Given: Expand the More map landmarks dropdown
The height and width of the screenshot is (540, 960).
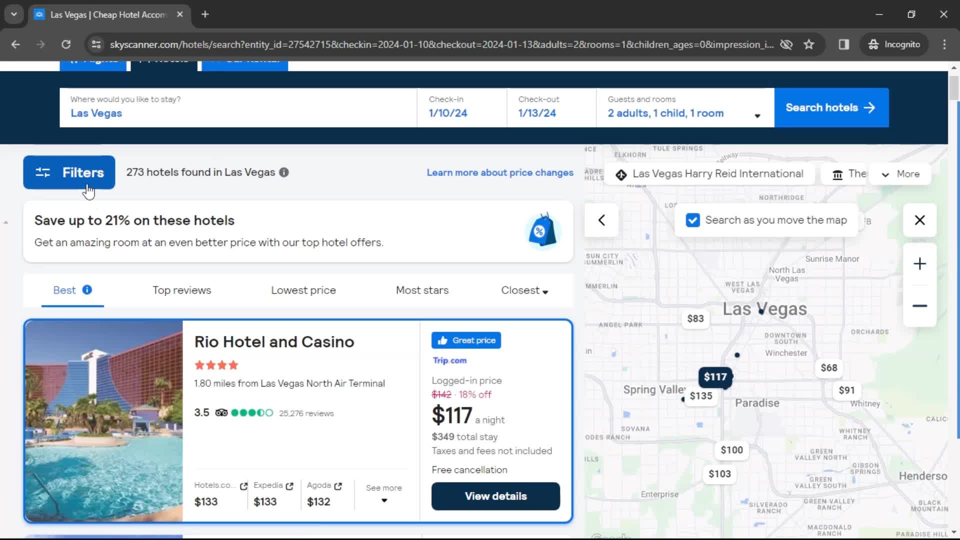Looking at the screenshot, I should point(900,174).
